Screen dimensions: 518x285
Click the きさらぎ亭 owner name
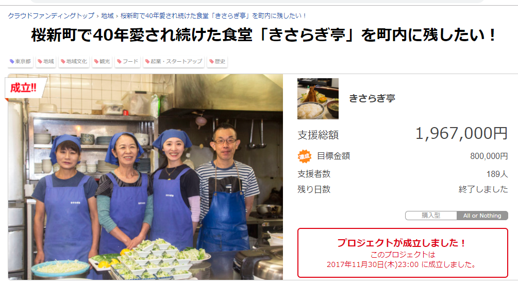point(372,98)
